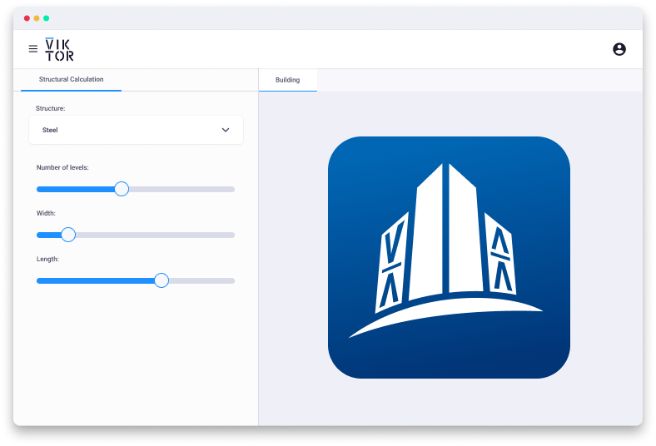656x446 pixels.
Task: Click the "Number of levels:" label
Action: coord(62,167)
